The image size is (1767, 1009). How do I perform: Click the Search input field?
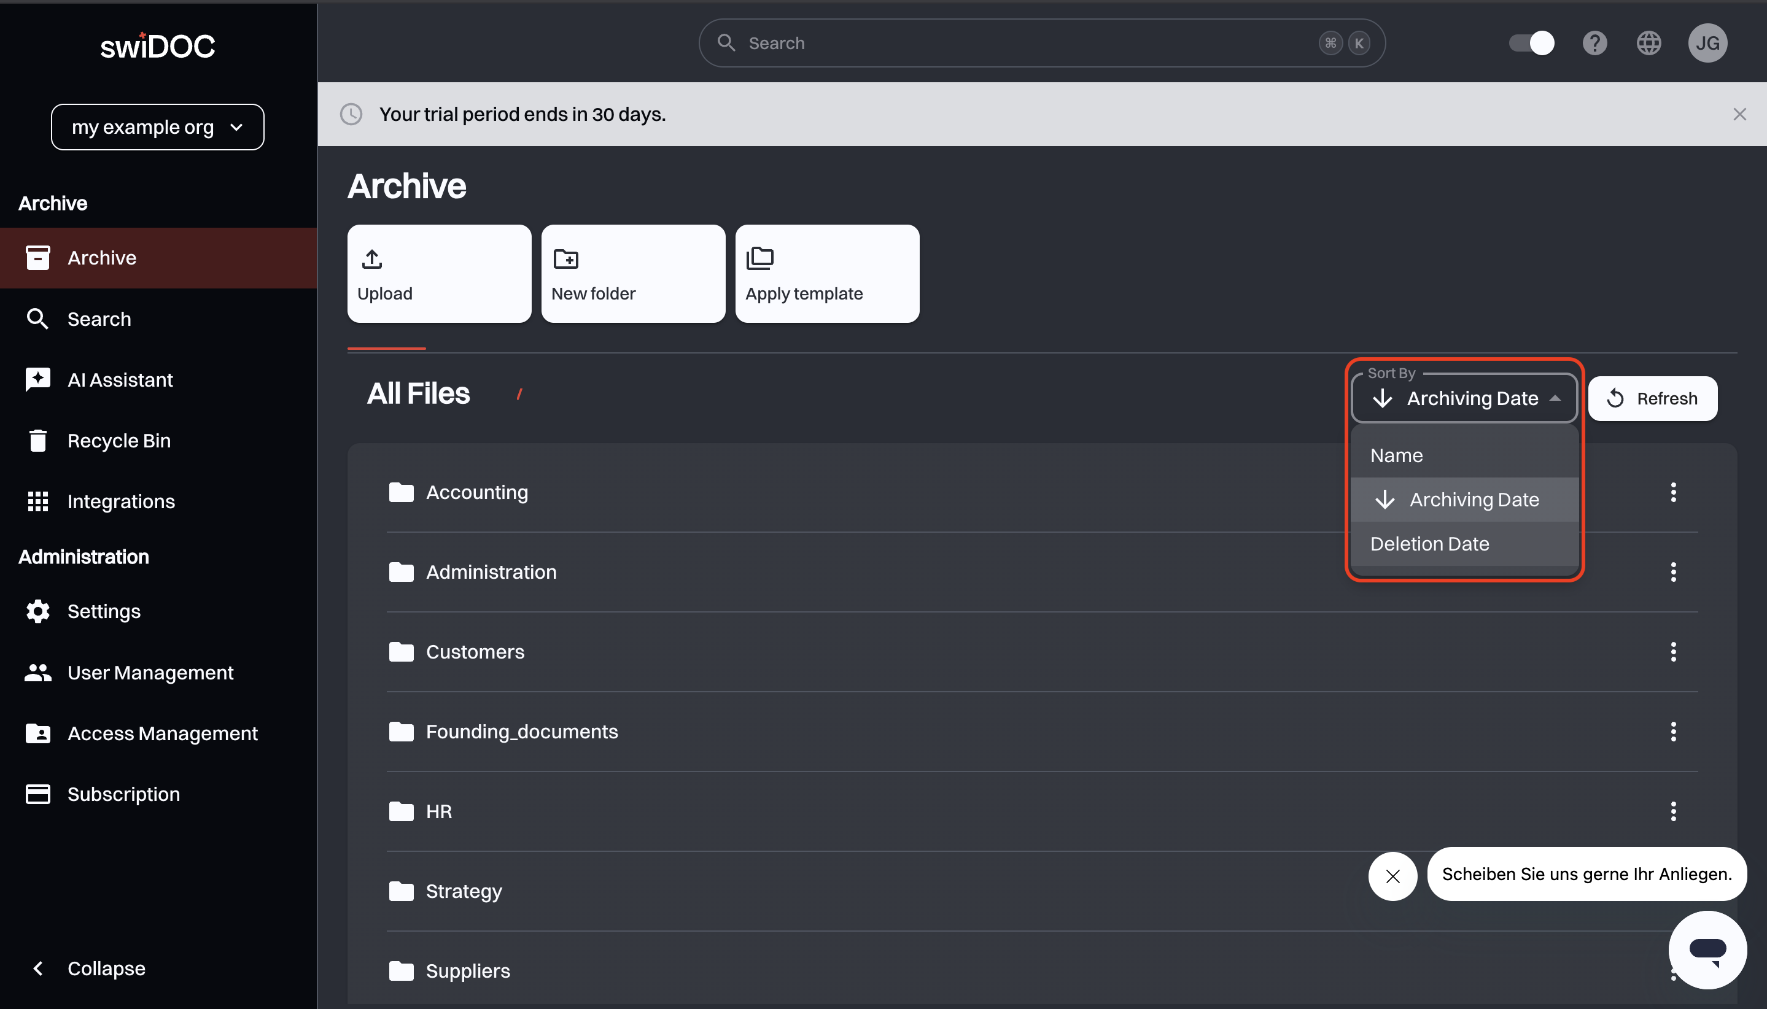(x=1041, y=43)
